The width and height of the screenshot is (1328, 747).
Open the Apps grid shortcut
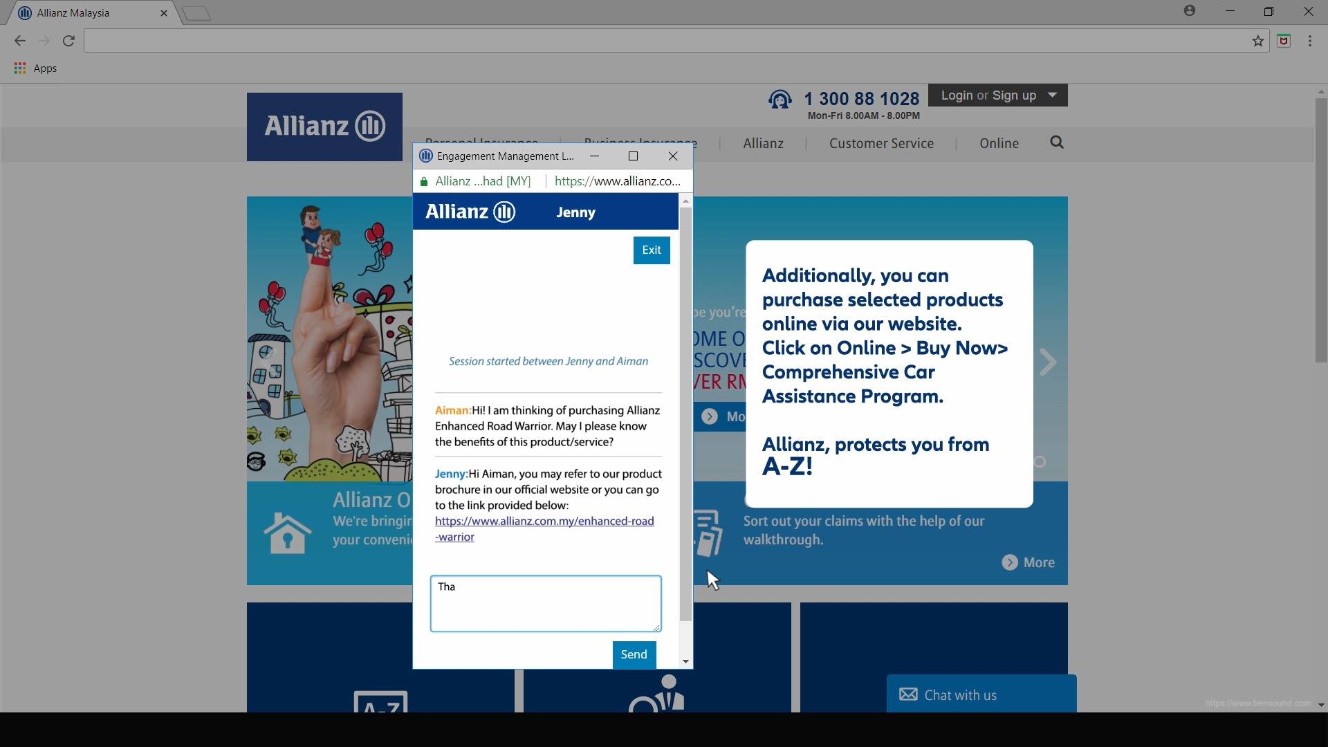point(35,68)
